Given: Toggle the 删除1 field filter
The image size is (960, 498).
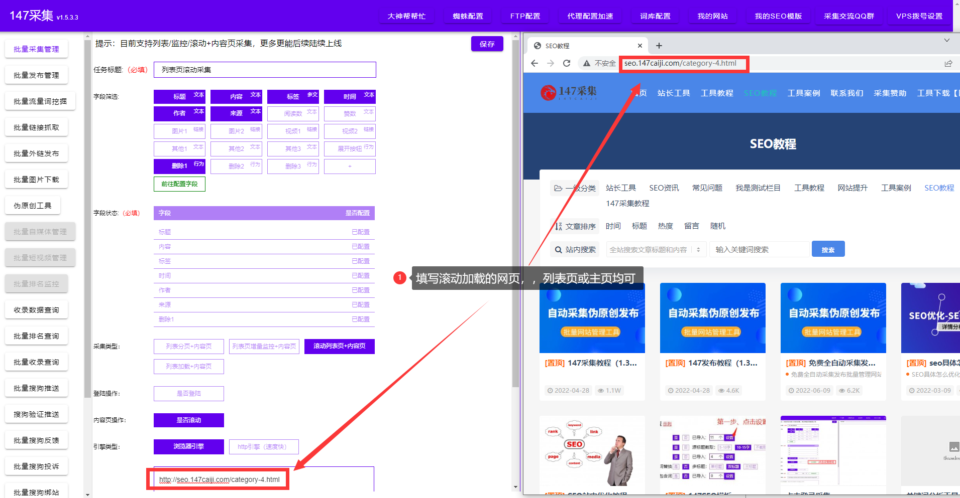Looking at the screenshot, I should pos(179,166).
